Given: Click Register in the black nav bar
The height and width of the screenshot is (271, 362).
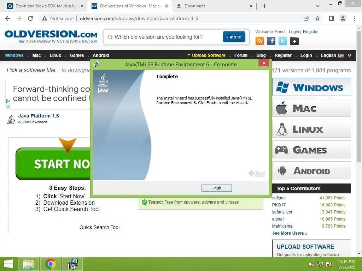Looking at the screenshot, I should 283,55.
